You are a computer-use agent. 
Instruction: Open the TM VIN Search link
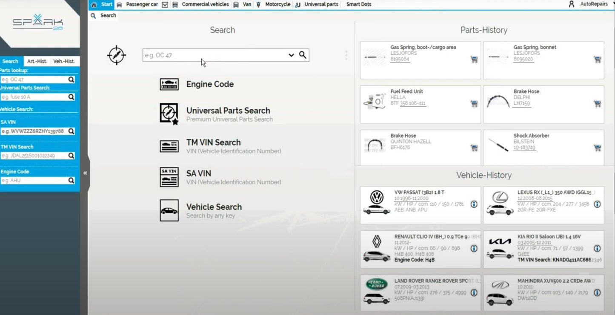214,142
